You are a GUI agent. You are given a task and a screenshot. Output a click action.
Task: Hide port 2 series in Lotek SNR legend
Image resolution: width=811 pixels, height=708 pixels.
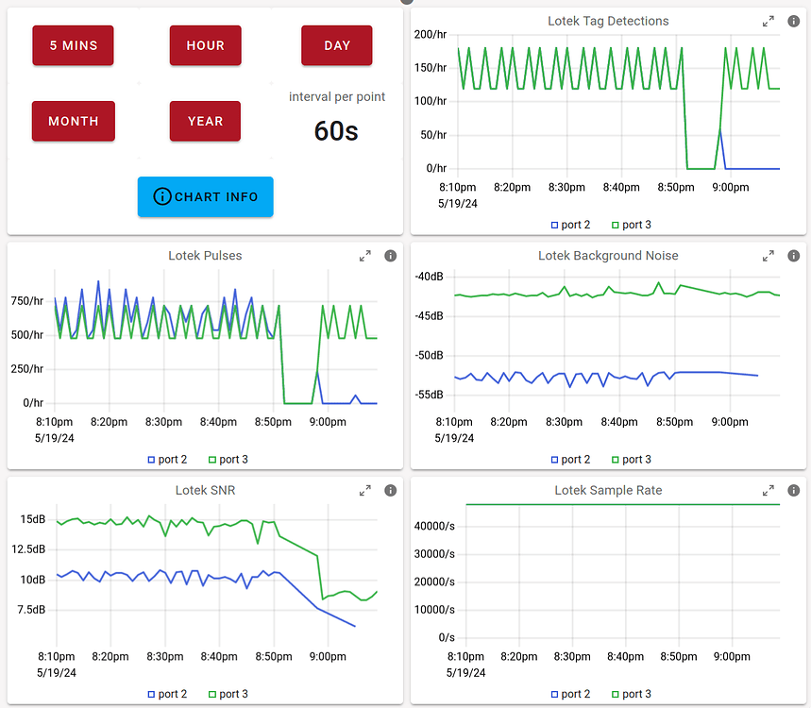(x=167, y=694)
